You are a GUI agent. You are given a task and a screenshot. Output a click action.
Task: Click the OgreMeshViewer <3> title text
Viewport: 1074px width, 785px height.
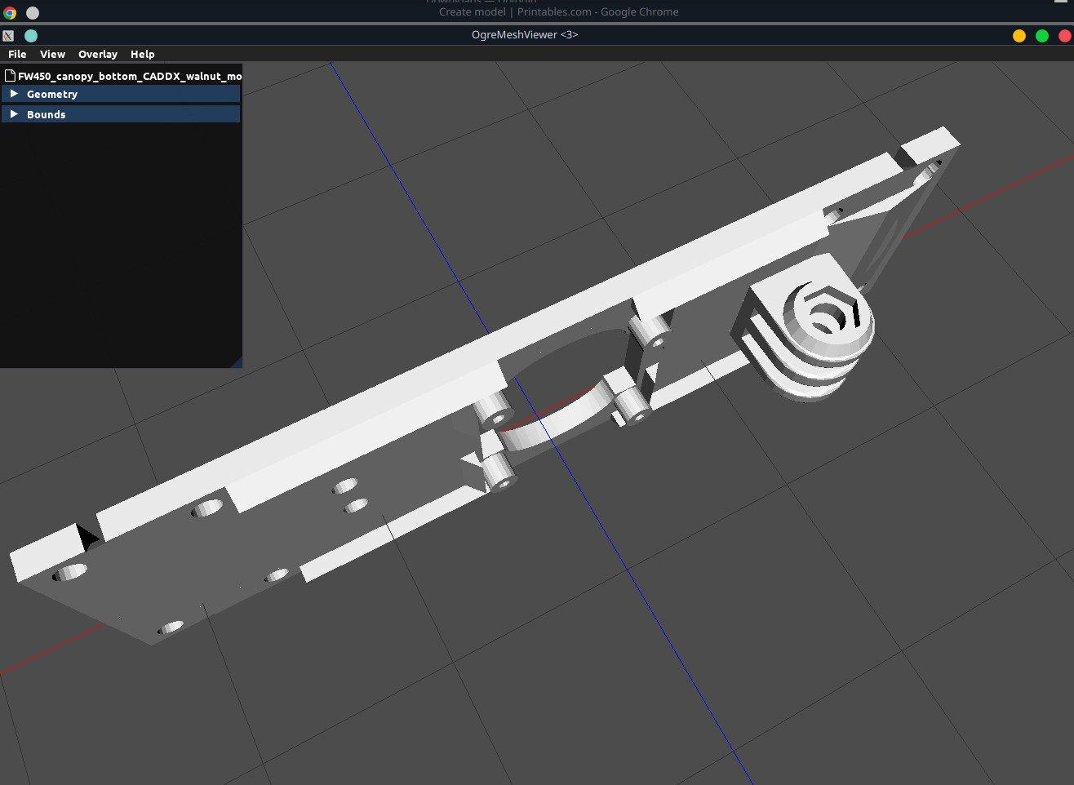point(525,34)
